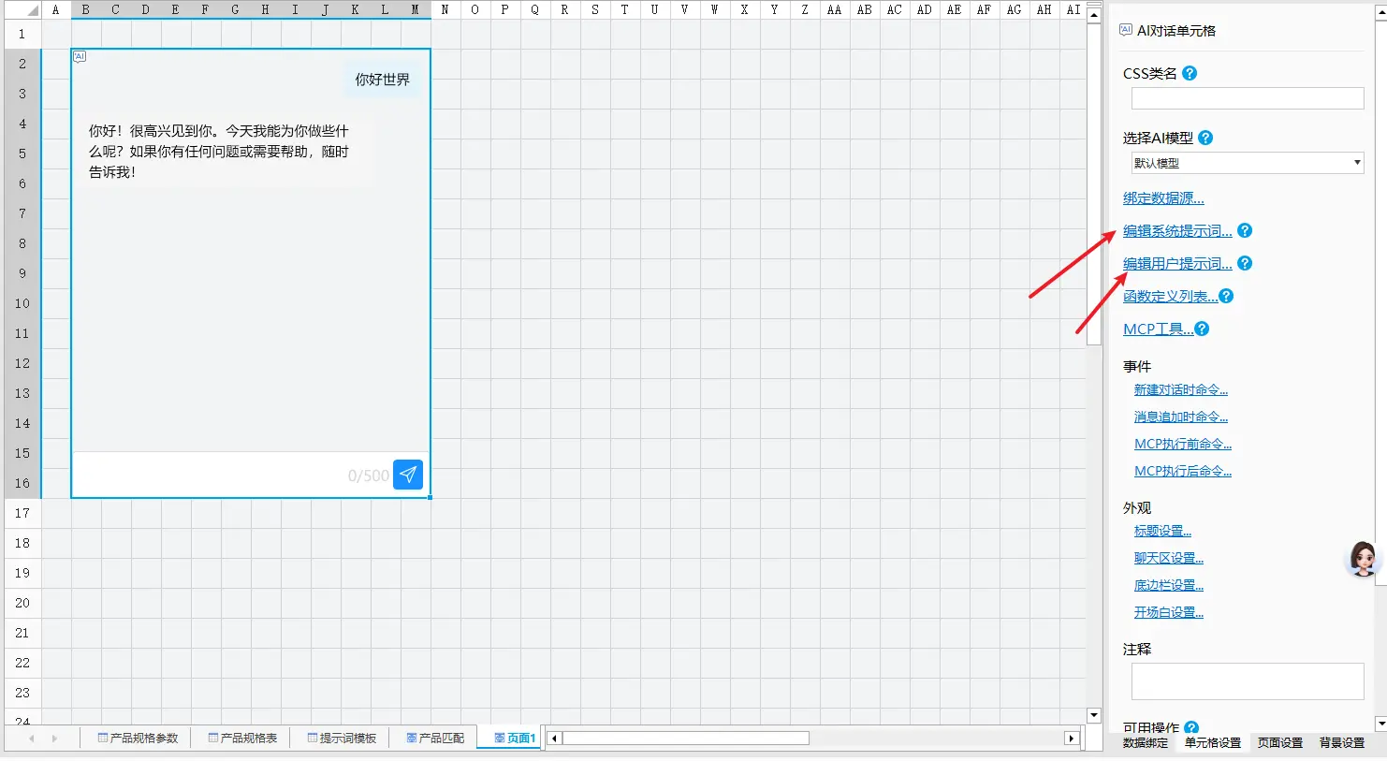
Task: Click the properties panel scroll down arrow
Action: point(1380,724)
